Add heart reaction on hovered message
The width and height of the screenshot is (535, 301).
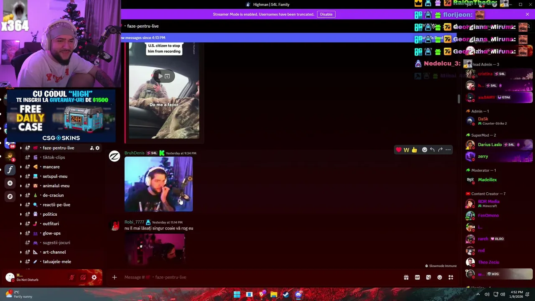pos(399,150)
